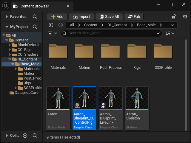Open the Content Browser settings gear
The height and width of the screenshot is (143, 191).
[x=185, y=17]
